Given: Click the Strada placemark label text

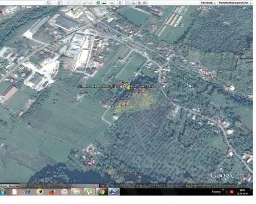Looking at the screenshot, I should click(x=115, y=86).
